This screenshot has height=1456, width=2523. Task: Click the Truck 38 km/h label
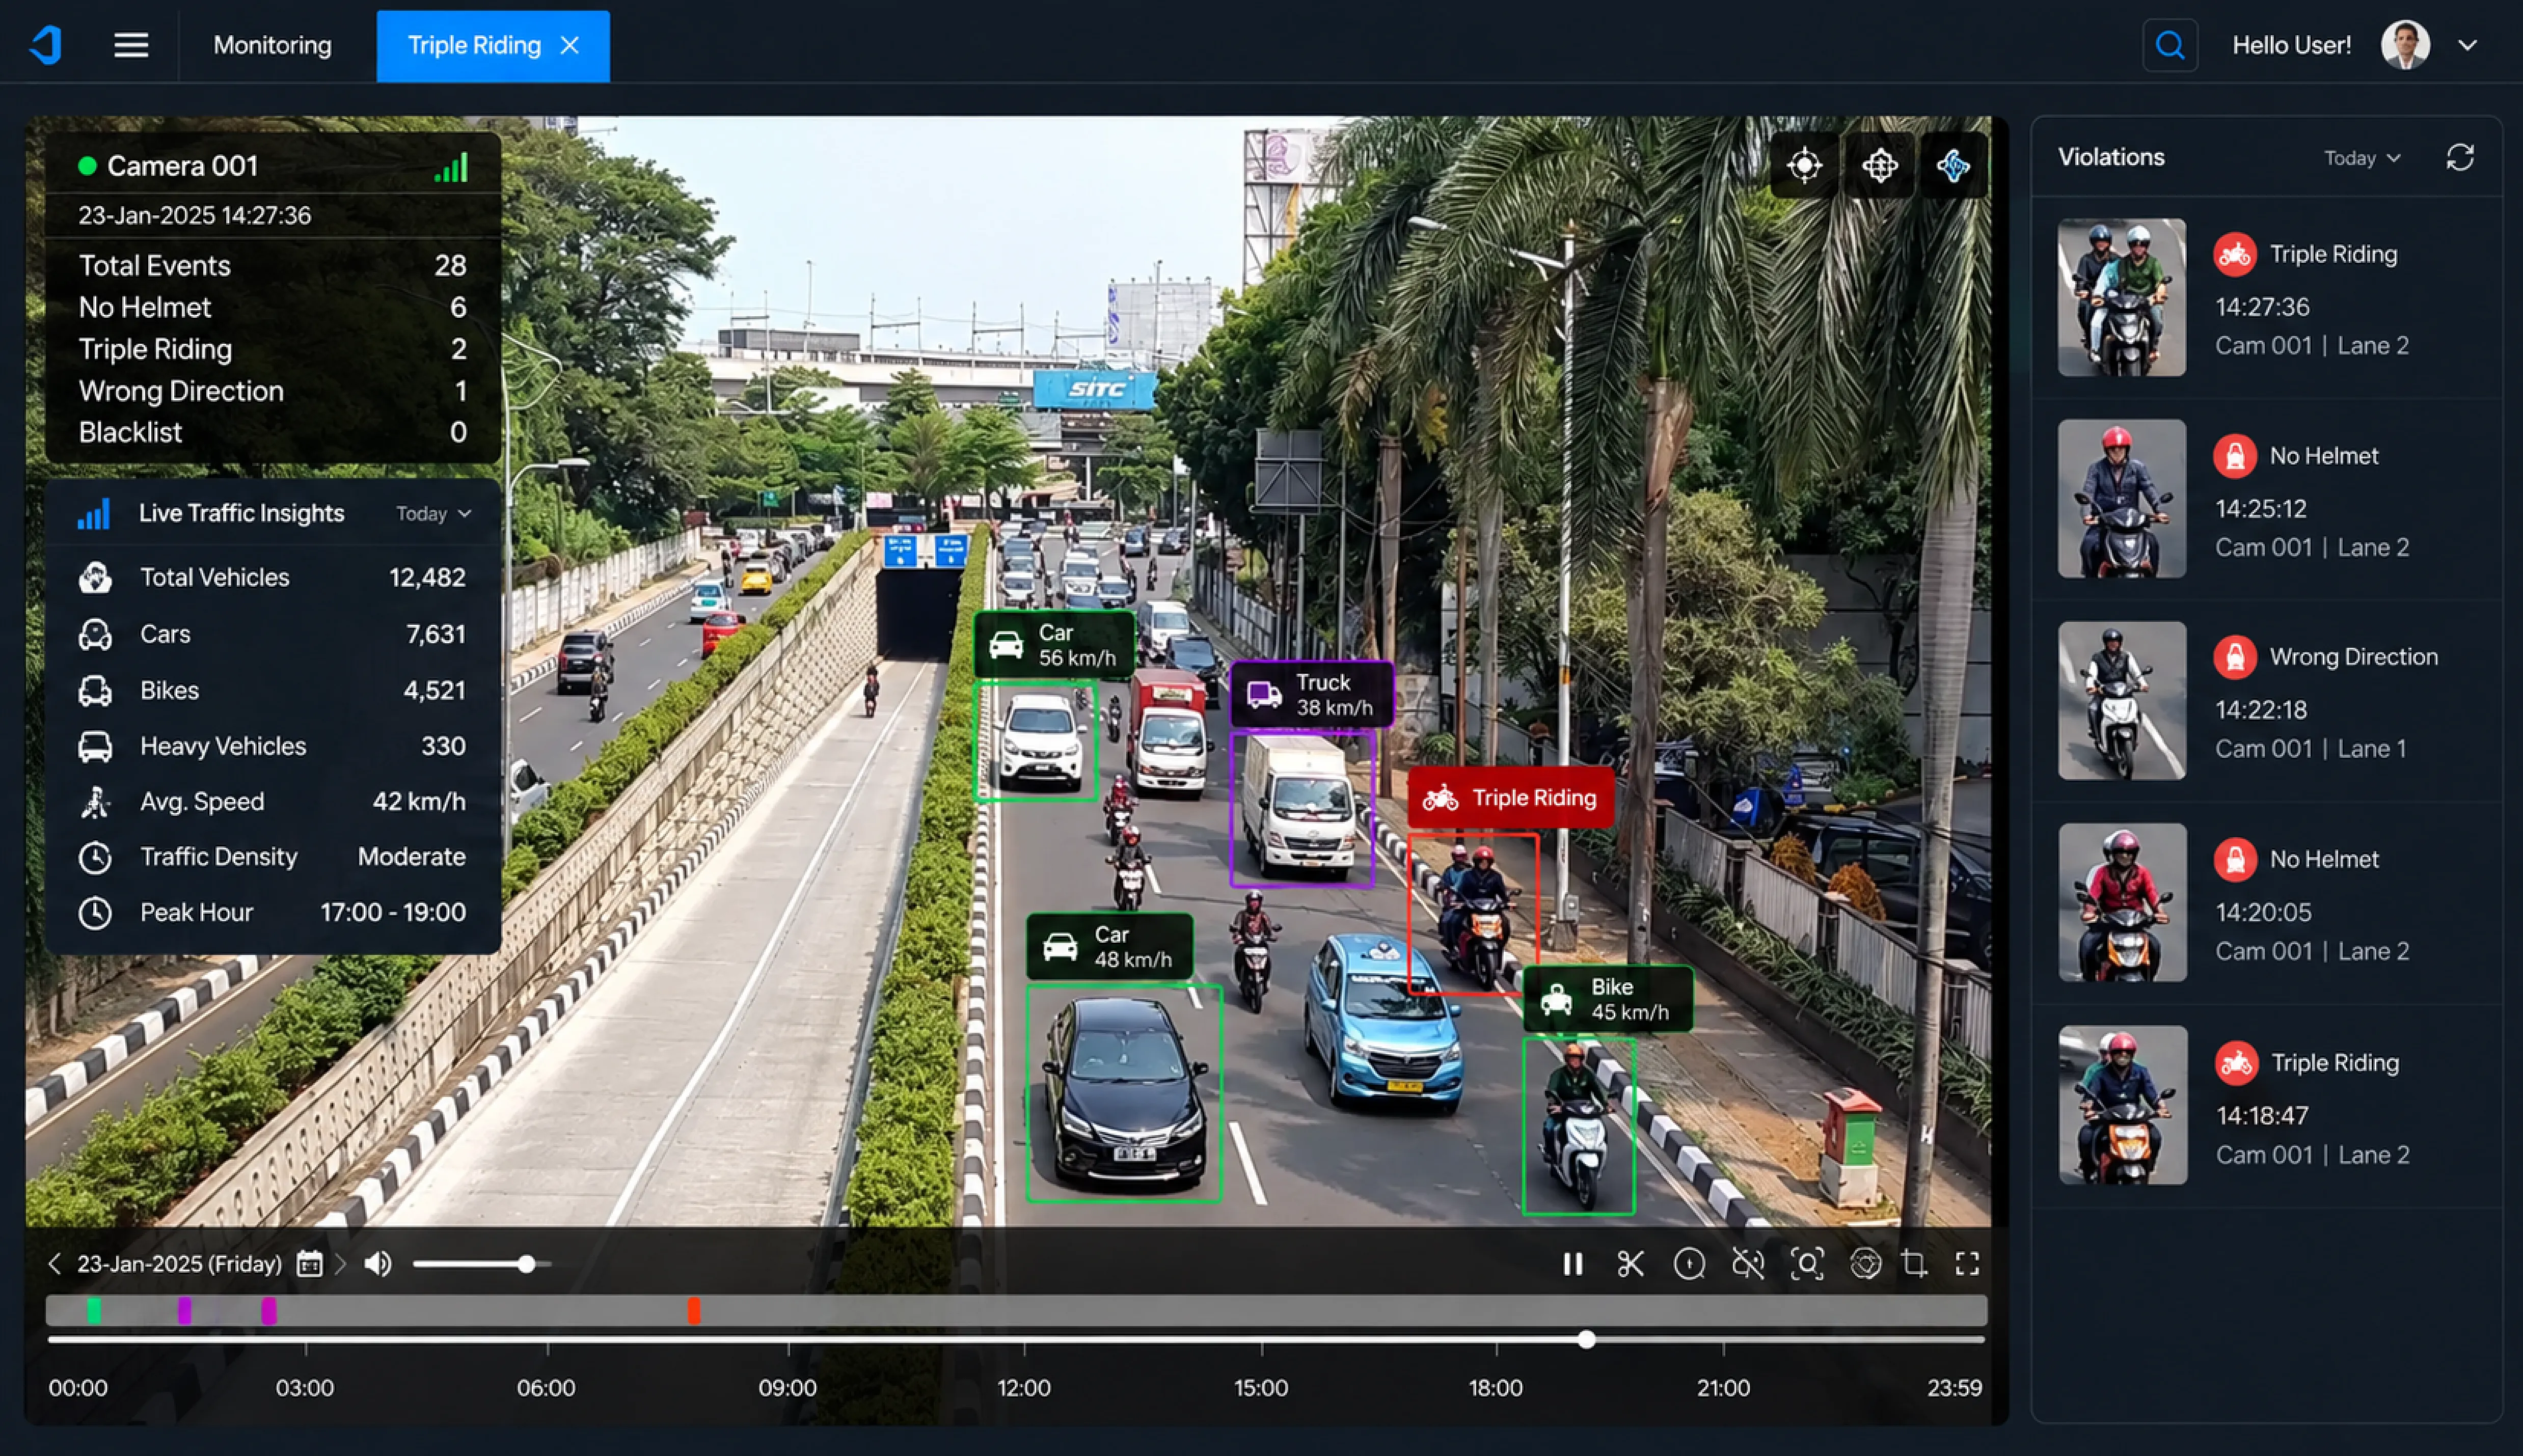tap(1311, 694)
